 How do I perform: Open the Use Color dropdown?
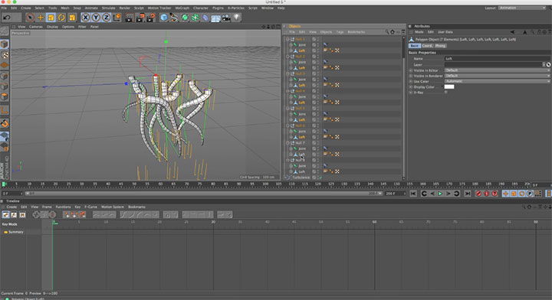[497, 81]
